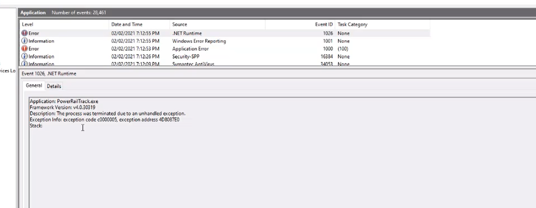The height and width of the screenshot is (208, 536).
Task: Click Event ID 1026 cell
Action: click(328, 33)
